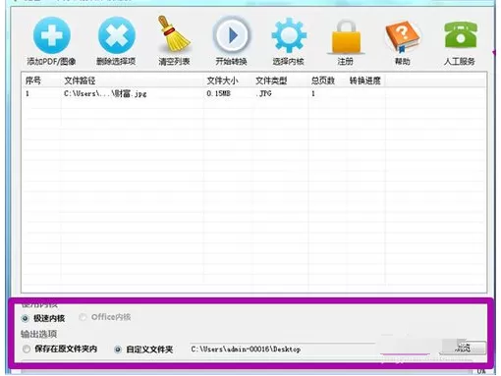
Task: Click the 删除选择项 delete icon
Action: (x=116, y=35)
